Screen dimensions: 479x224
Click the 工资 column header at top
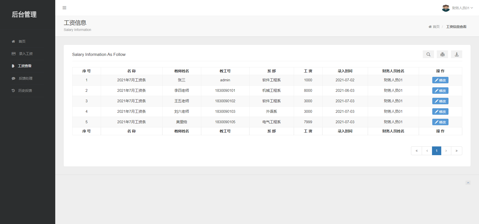(308, 71)
